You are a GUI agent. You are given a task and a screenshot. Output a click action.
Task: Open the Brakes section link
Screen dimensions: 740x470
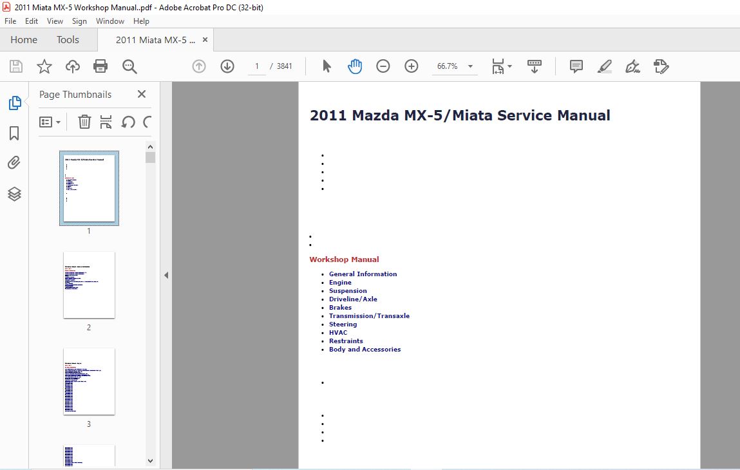click(340, 307)
